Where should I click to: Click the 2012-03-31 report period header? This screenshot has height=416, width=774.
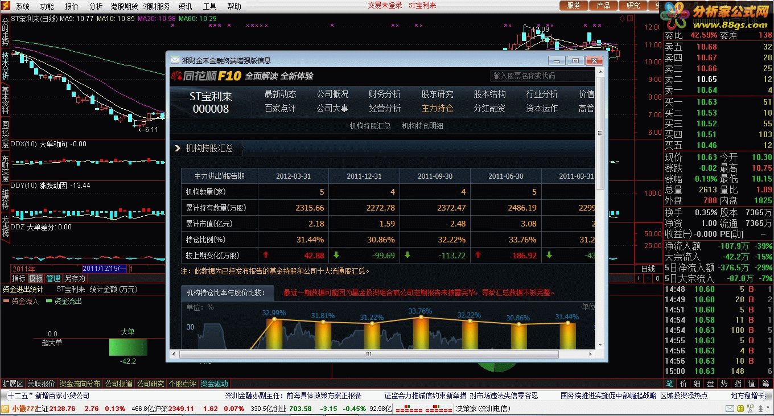point(293,176)
